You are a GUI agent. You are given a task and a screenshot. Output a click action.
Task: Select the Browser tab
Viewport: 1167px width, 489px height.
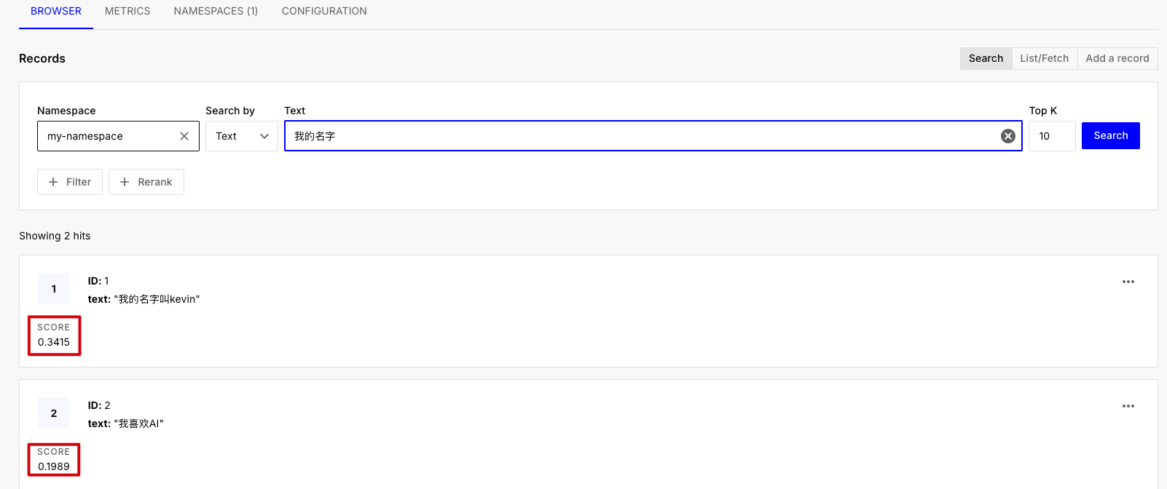[56, 11]
